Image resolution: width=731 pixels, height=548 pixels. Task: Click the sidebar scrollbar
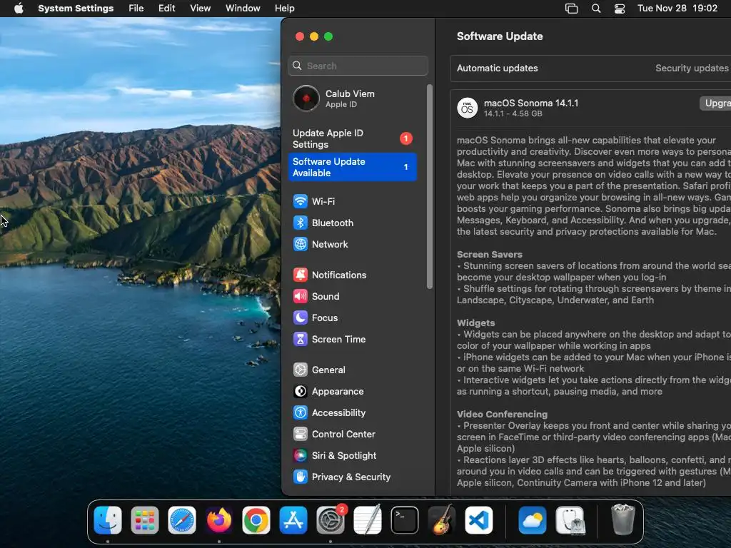(x=429, y=186)
